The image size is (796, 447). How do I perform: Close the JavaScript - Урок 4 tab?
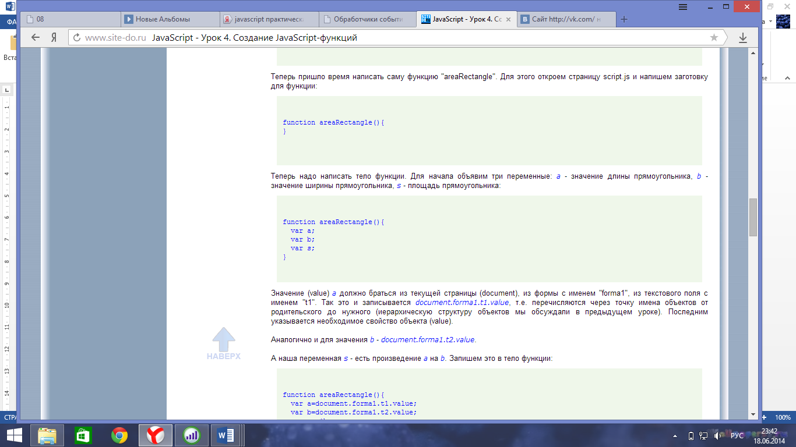[x=509, y=19]
